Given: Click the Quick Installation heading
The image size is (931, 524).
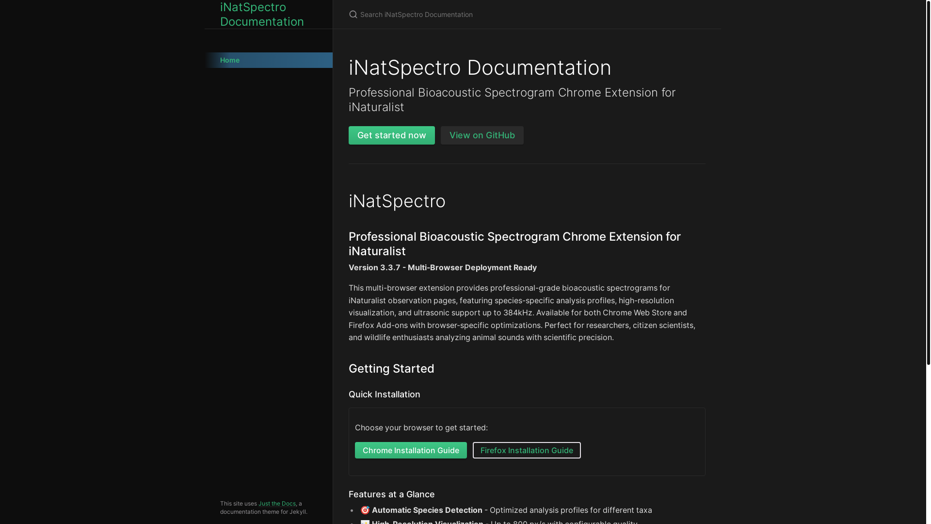Looking at the screenshot, I should 385,394.
